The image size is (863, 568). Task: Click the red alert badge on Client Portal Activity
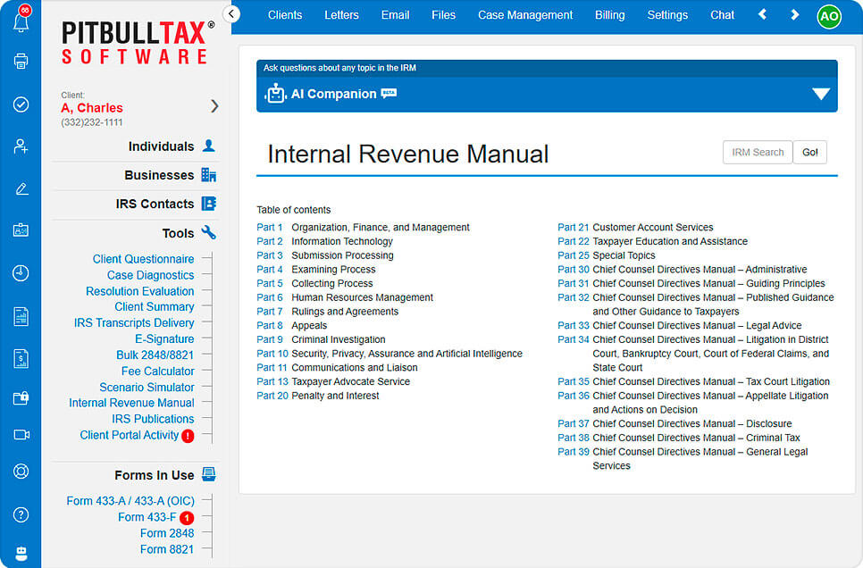tap(188, 436)
